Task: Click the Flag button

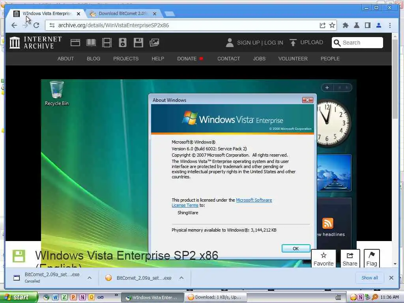Action: [x=372, y=258]
